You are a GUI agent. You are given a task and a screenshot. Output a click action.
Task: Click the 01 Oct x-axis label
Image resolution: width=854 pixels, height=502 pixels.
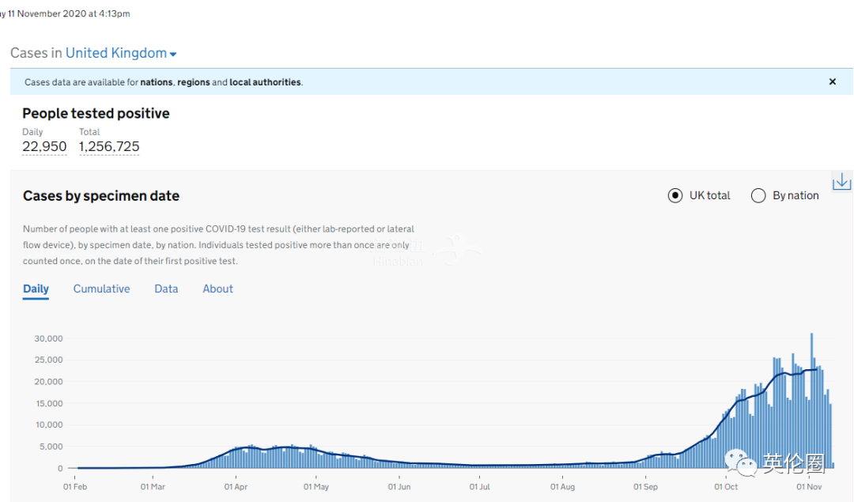pyautogui.click(x=726, y=487)
